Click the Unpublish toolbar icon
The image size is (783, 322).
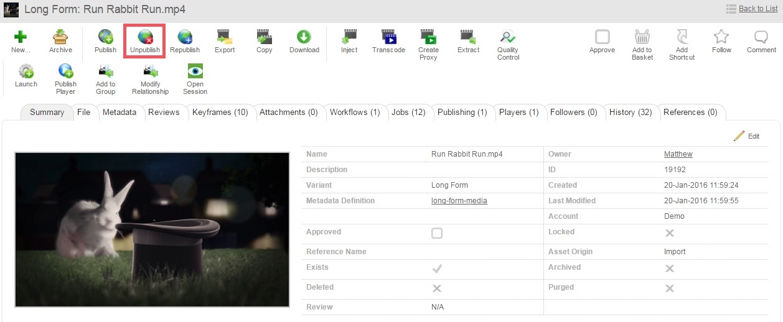(x=145, y=38)
